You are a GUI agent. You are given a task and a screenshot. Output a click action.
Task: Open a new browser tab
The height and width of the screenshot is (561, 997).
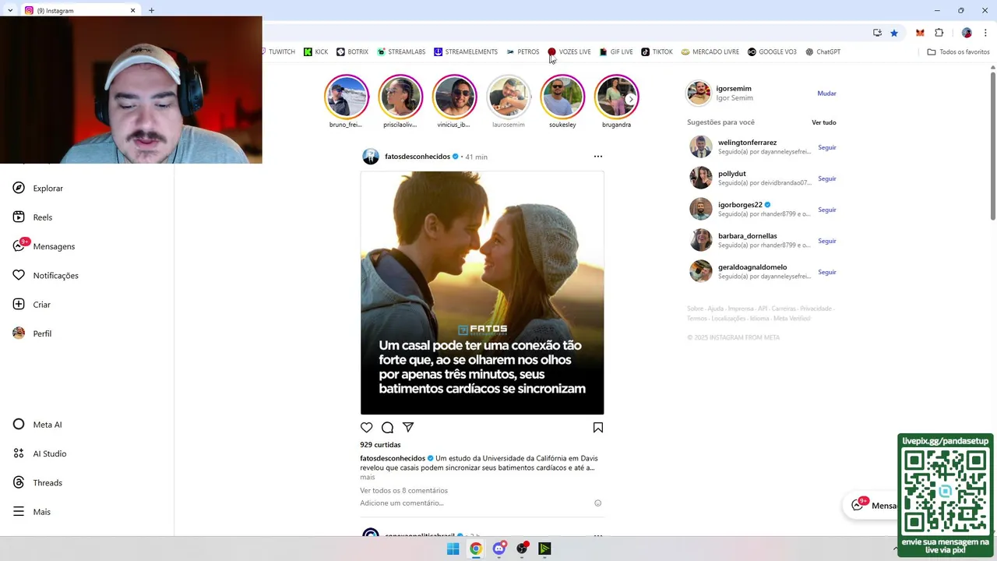[151, 10]
